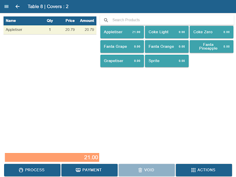Click the orange 21.00 total bar

(52, 157)
